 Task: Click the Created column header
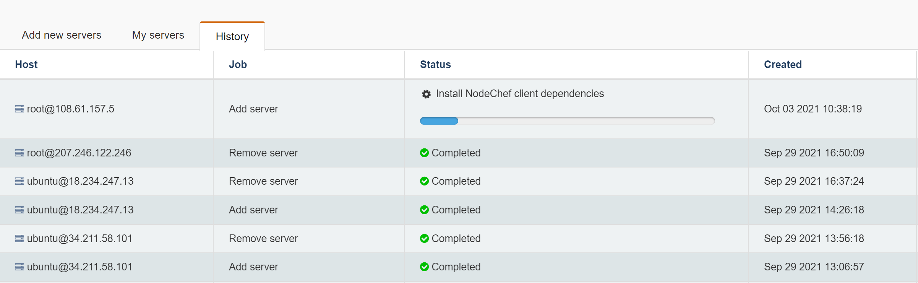click(x=783, y=65)
